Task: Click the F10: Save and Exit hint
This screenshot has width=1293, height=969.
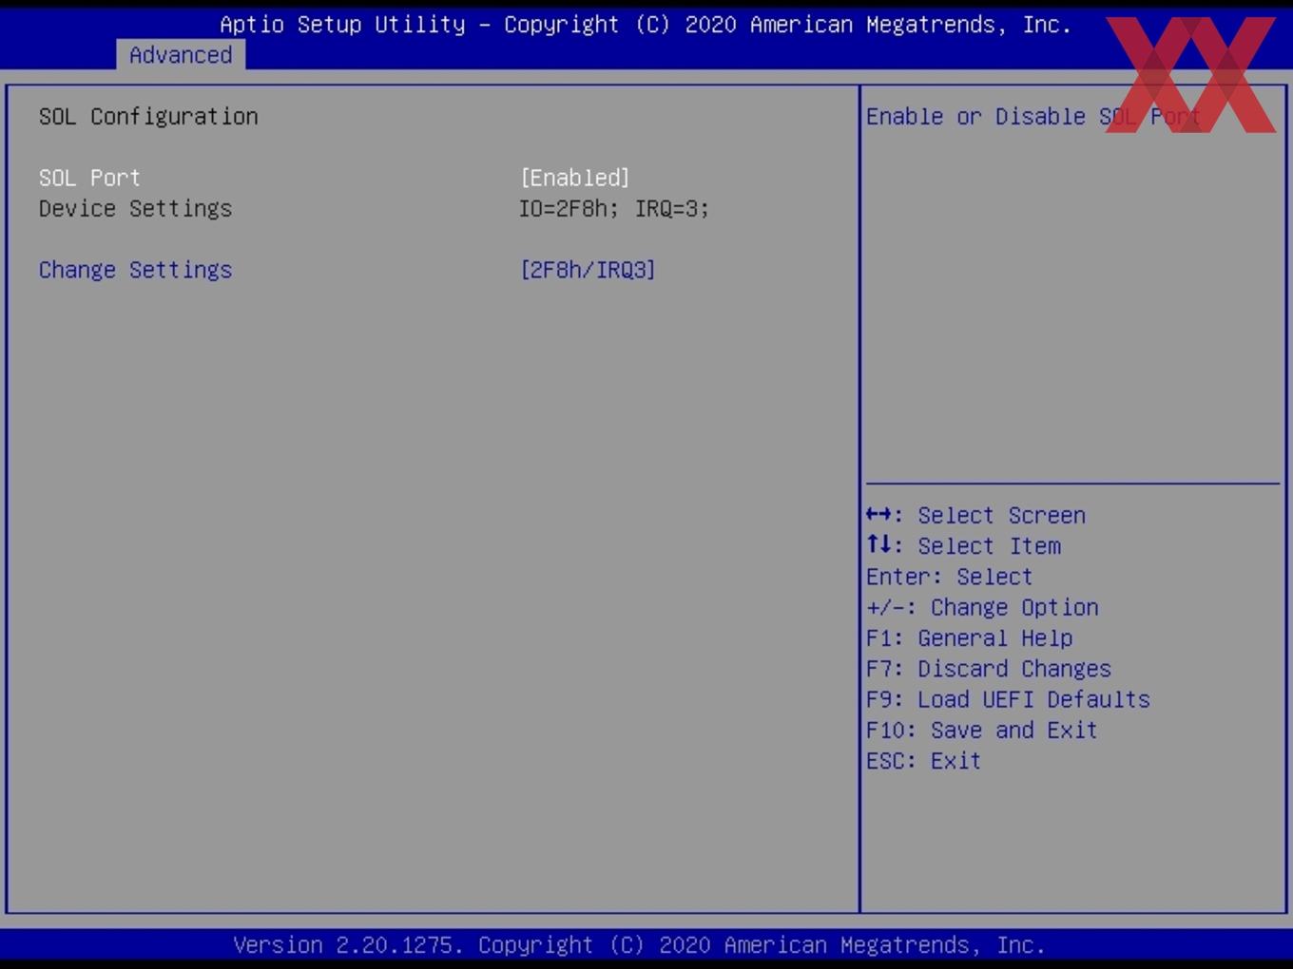Action: pos(982,730)
